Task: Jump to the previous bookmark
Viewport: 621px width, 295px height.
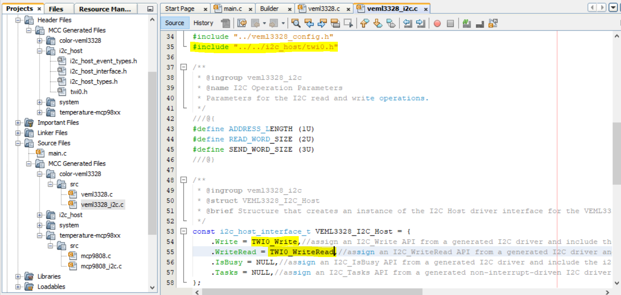Action: tap(364, 23)
